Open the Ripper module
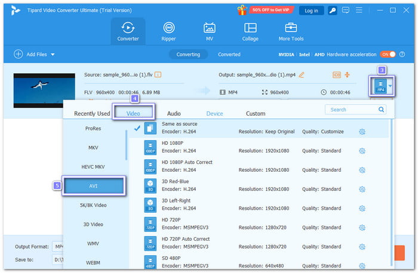The height and width of the screenshot is (273, 418). pyautogui.click(x=168, y=32)
